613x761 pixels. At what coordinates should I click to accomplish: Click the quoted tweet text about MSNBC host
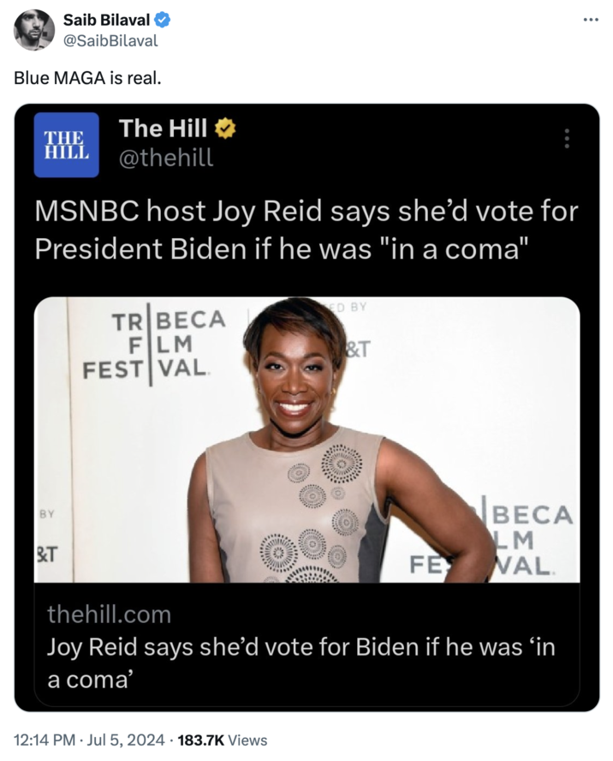306,230
